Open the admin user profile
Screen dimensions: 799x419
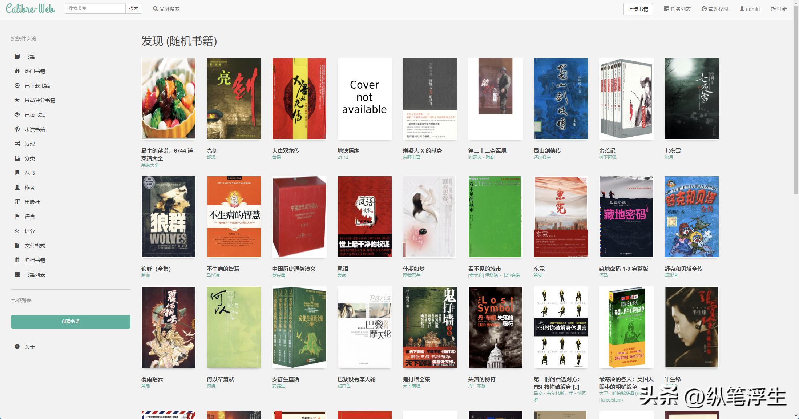(749, 9)
